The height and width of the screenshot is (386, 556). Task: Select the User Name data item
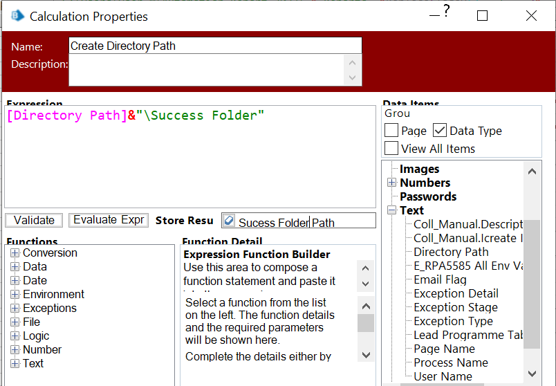(x=443, y=376)
